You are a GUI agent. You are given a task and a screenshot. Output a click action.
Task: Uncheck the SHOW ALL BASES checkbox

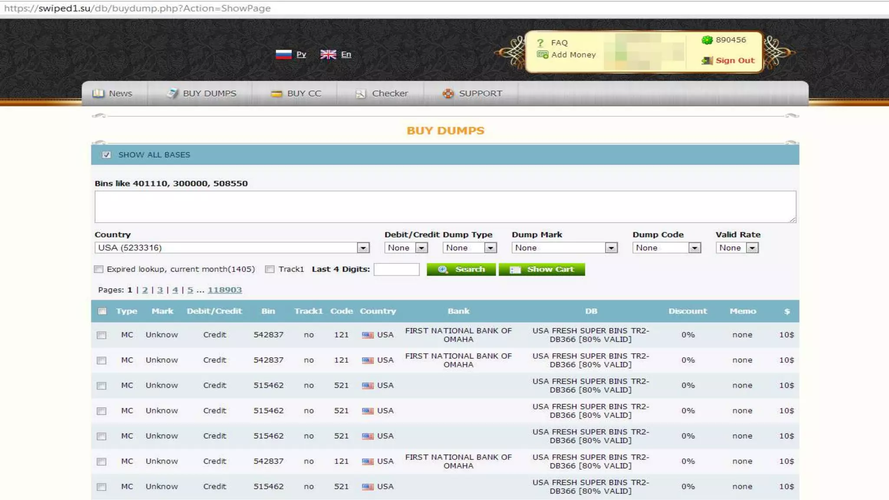pos(106,155)
